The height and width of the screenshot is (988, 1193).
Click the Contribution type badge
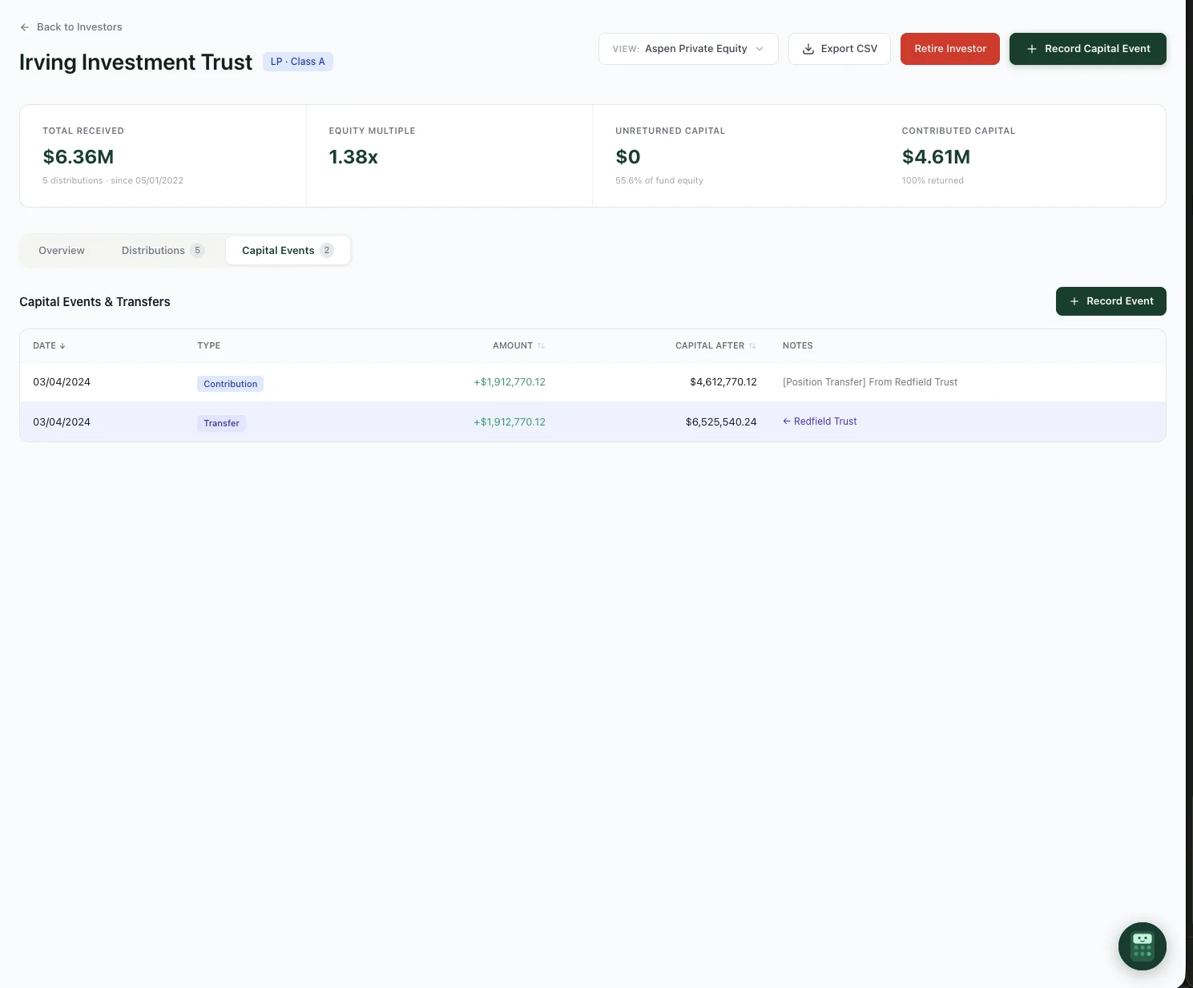[230, 384]
